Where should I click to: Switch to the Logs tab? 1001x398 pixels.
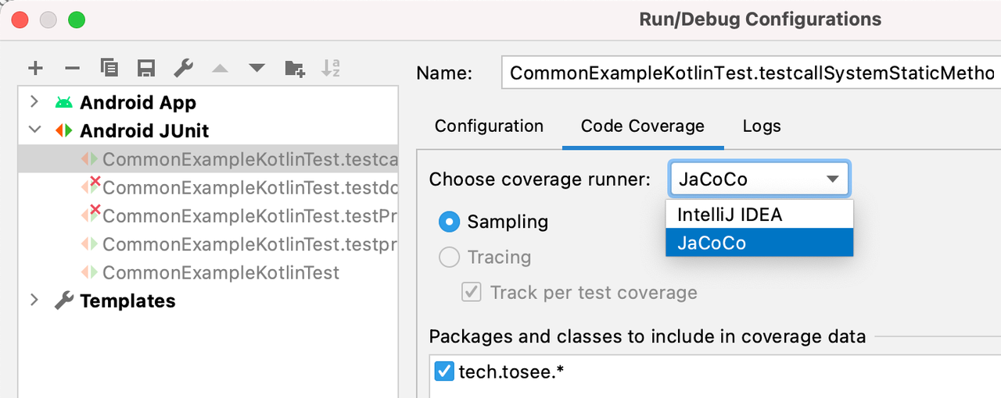(762, 126)
